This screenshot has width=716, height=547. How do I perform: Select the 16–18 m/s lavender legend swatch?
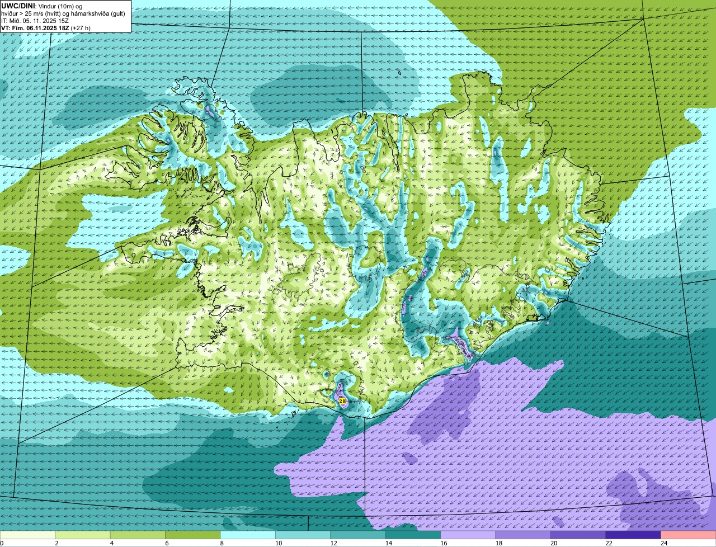pyautogui.click(x=468, y=535)
